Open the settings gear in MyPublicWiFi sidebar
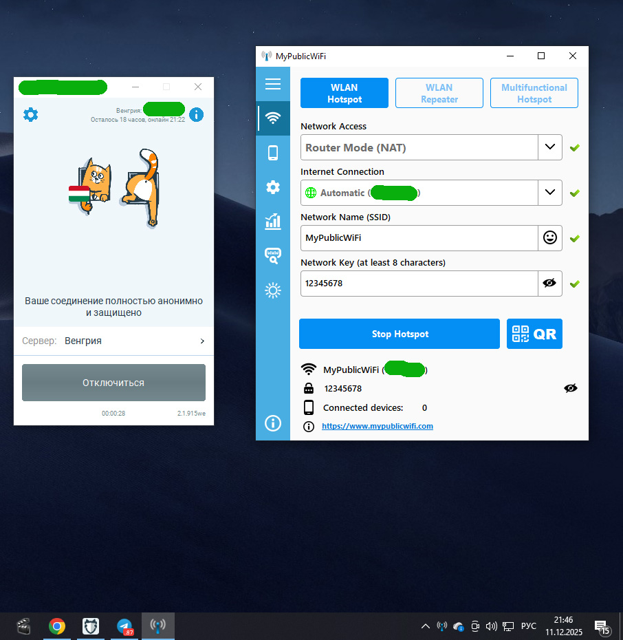 (x=273, y=187)
